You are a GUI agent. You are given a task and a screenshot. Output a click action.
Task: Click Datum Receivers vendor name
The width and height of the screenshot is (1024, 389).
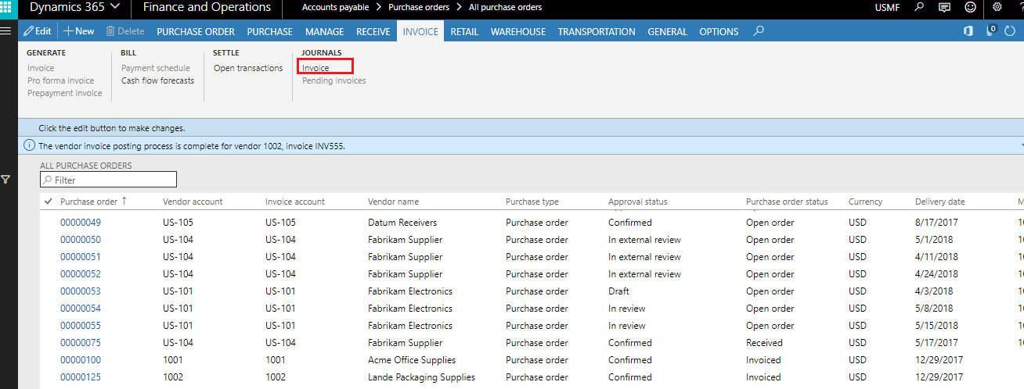coord(402,223)
